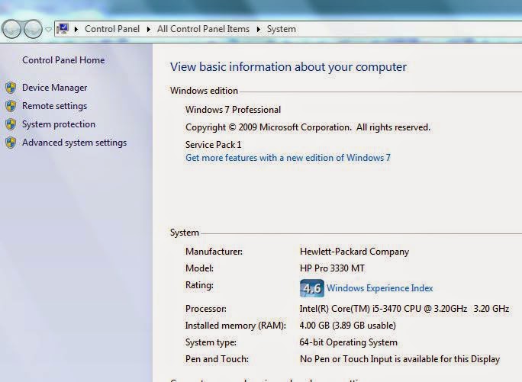Go back with the Back arrow button

click(x=12, y=29)
